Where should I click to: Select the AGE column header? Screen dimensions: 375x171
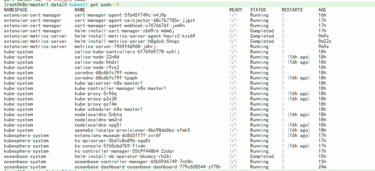[x=322, y=10]
